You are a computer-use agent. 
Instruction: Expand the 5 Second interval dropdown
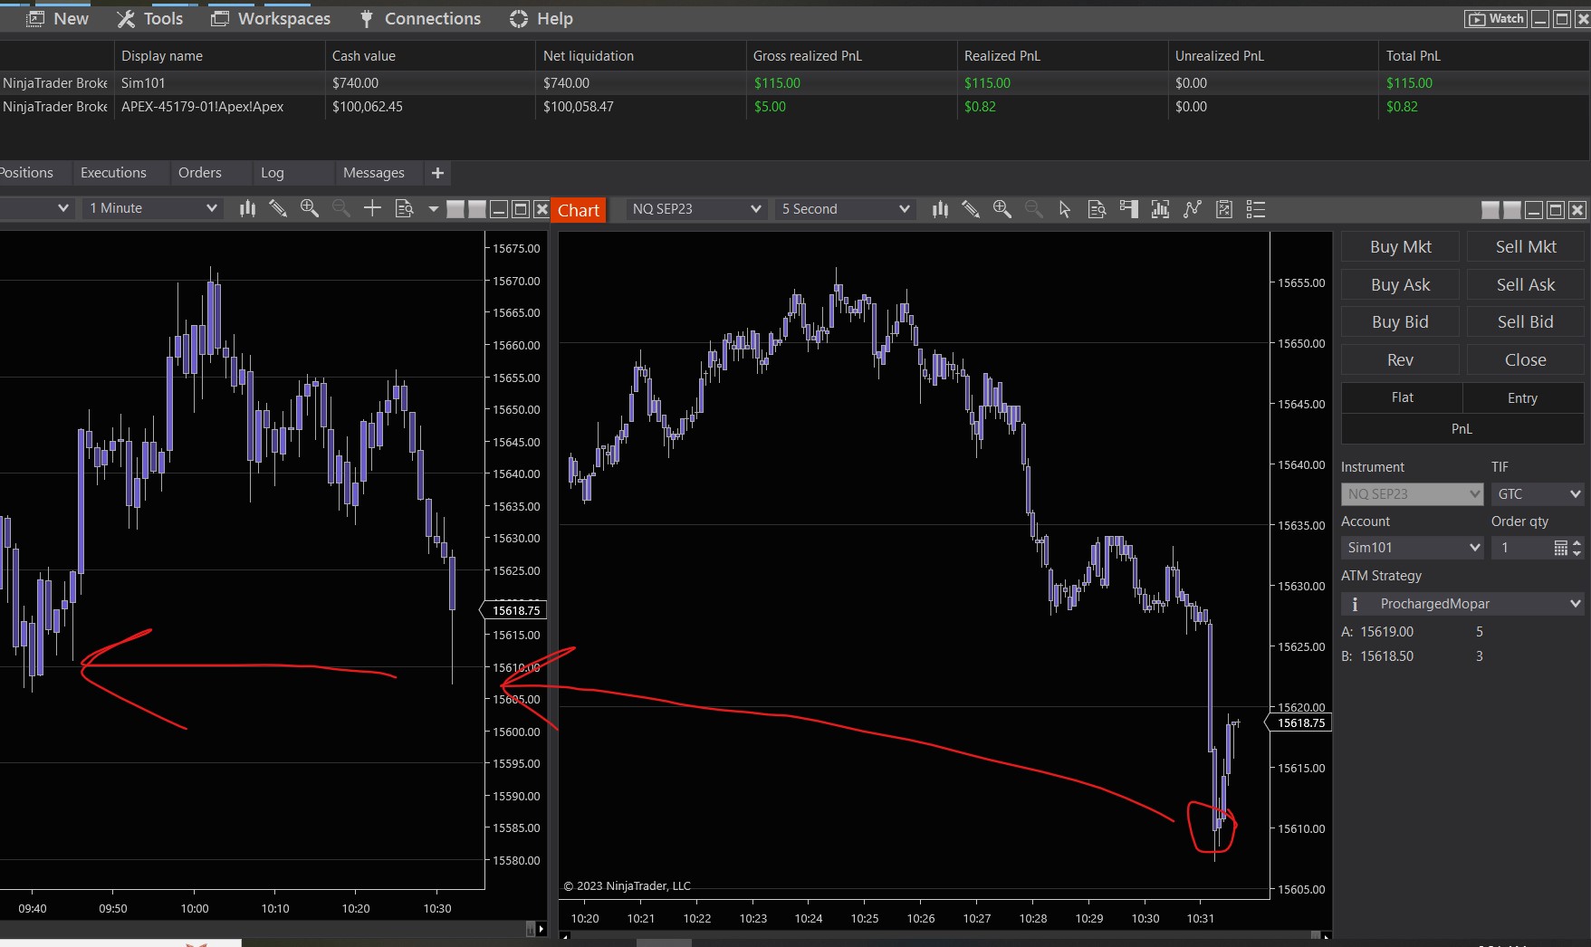(x=903, y=209)
